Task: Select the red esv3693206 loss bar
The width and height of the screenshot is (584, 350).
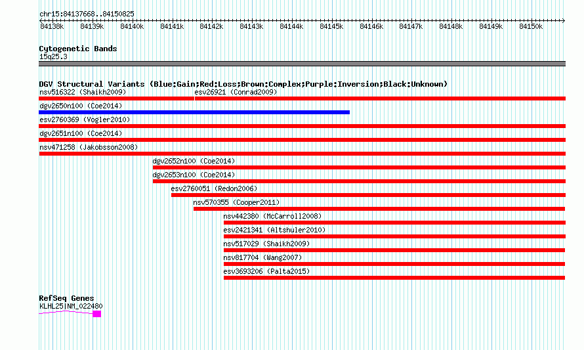Action: 394,278
